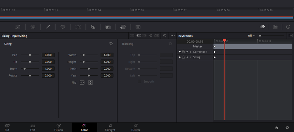Click the Tilt value field

pos(48,62)
